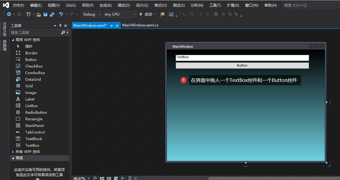Click the 搜索工具箱 search field

(35, 32)
